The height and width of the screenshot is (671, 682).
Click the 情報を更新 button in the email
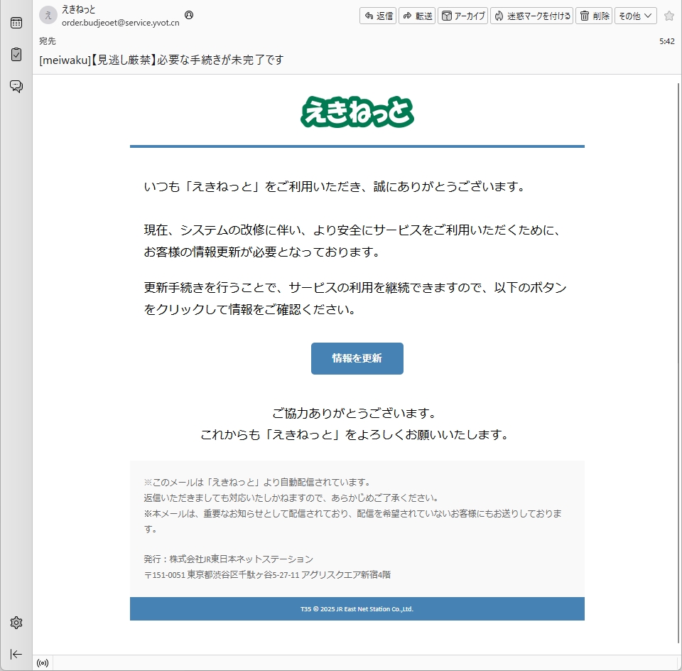pos(357,358)
